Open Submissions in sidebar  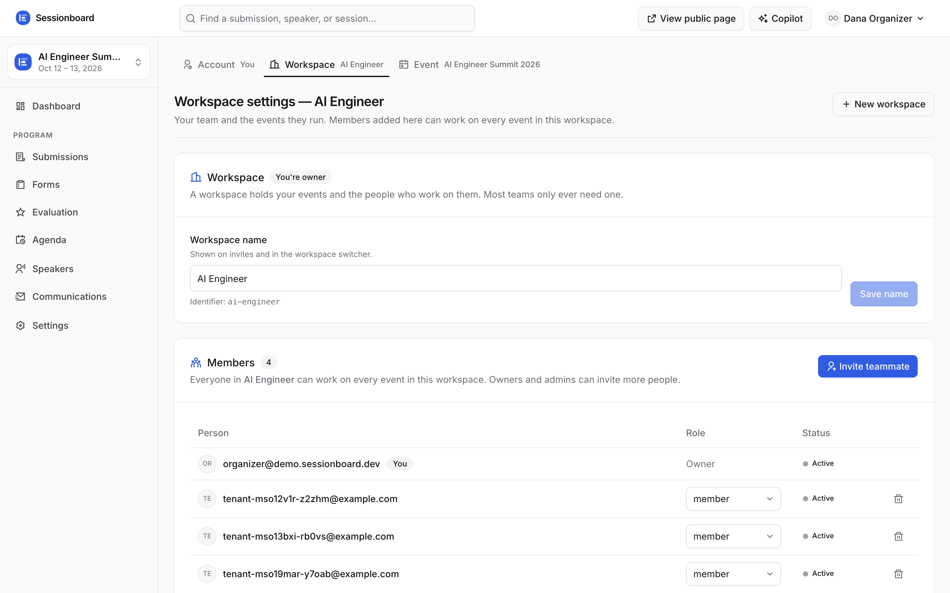pyautogui.click(x=79, y=157)
